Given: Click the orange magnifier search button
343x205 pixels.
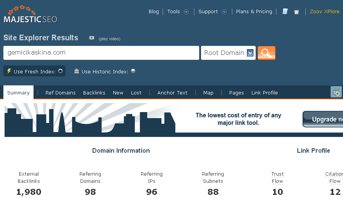Looking at the screenshot, I should pos(266,53).
